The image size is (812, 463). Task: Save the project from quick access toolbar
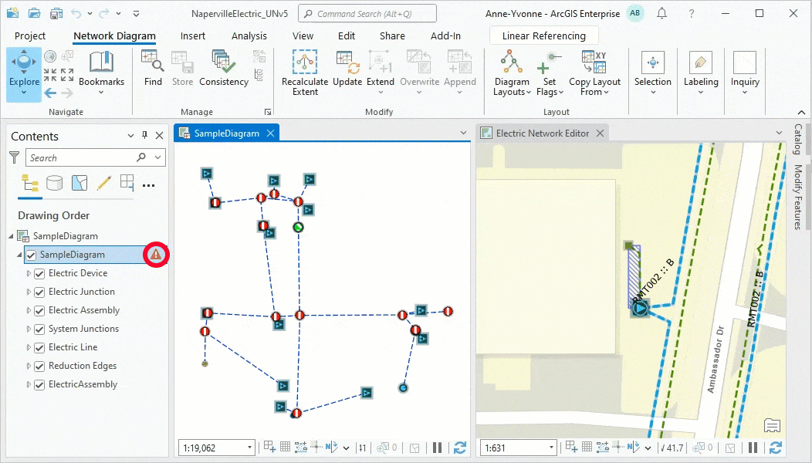[x=56, y=13]
